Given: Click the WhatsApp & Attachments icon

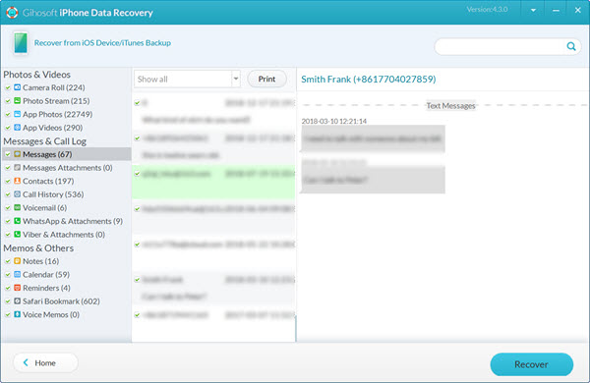Looking at the screenshot, I should tap(17, 221).
